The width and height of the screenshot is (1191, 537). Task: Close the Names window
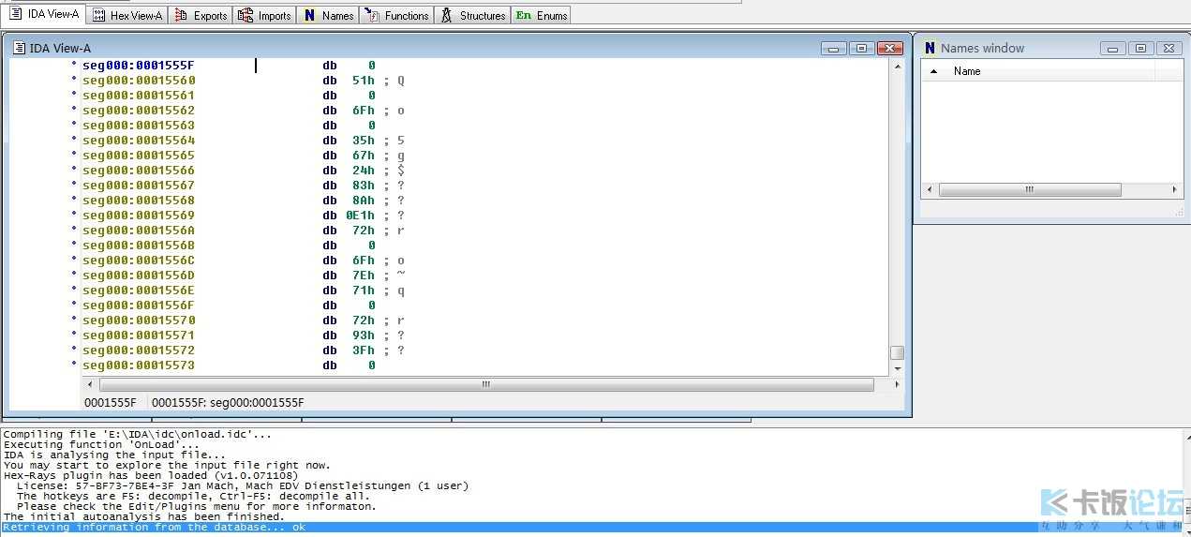(1169, 48)
